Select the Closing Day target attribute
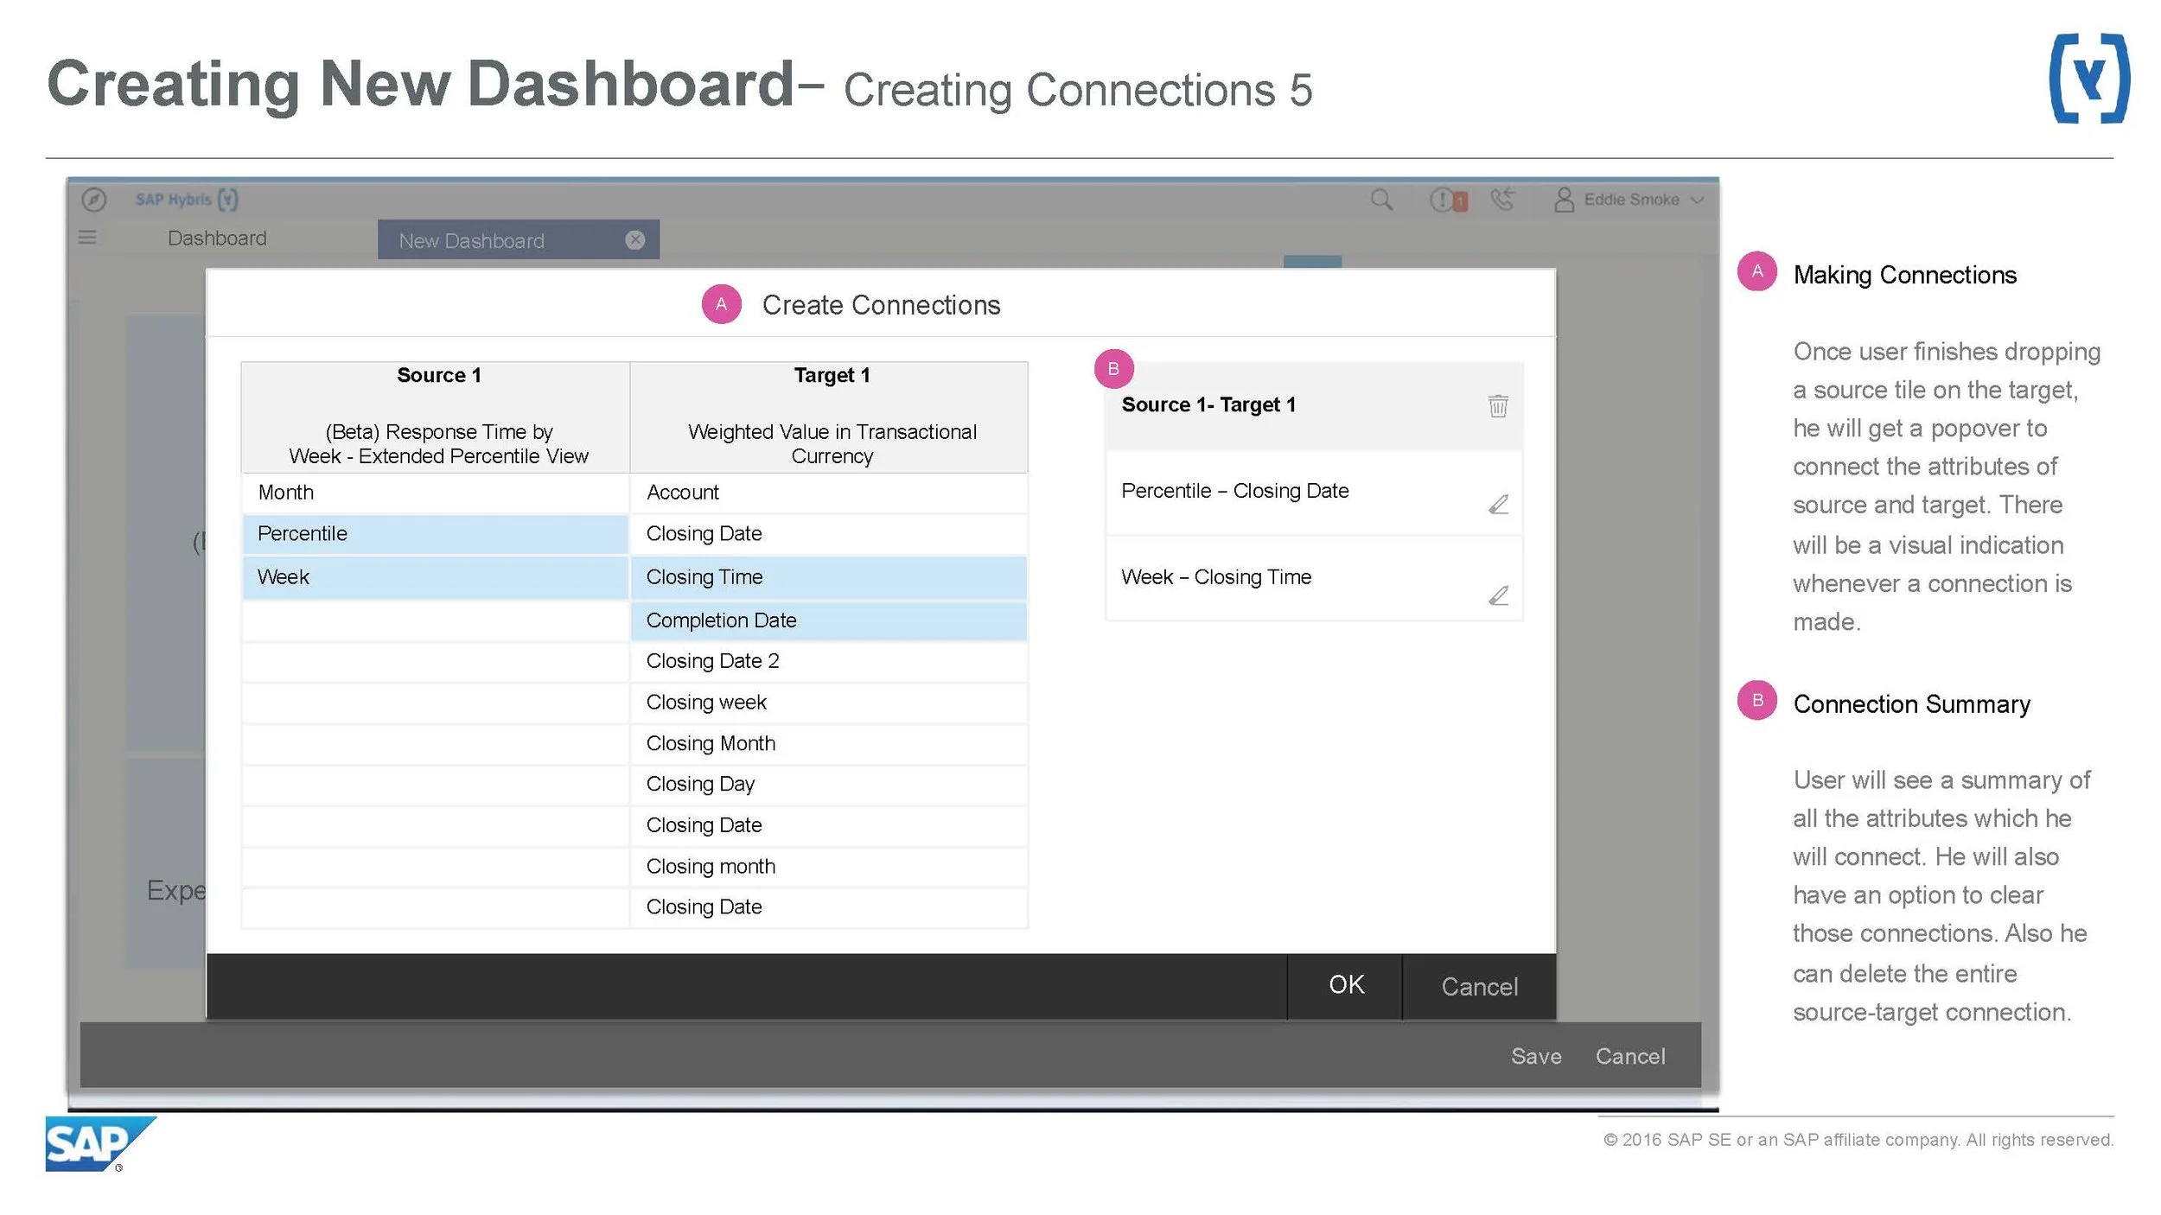The height and width of the screenshot is (1215, 2161). 829,785
